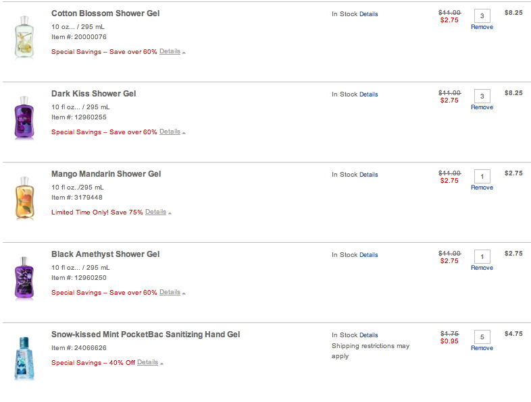Expand savings Details for Black Amethyst Shower Gel
Image resolution: width=531 pixels, height=402 pixels.
click(170, 292)
